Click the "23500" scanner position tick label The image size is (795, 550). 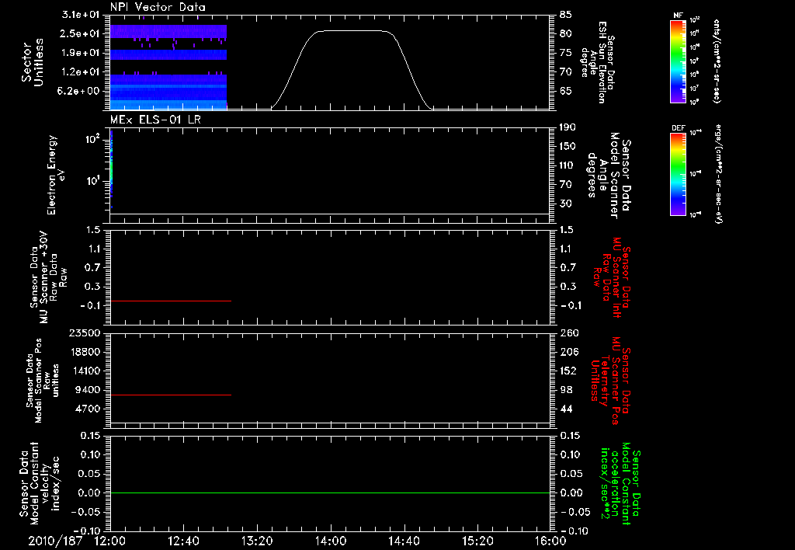[x=84, y=332]
